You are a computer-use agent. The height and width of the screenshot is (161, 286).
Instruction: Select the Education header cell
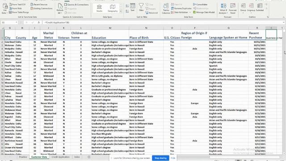click(110, 35)
